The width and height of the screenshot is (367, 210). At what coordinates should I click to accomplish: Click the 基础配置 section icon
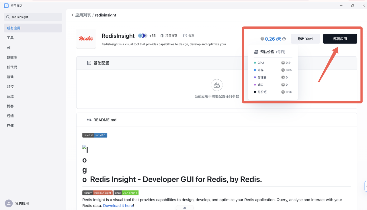[x=89, y=63]
